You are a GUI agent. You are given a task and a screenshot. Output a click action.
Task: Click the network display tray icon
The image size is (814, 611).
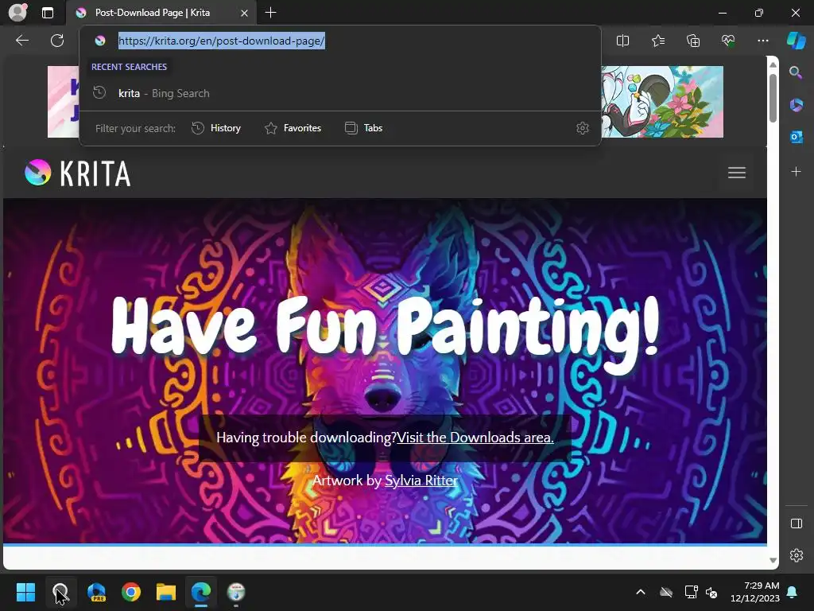(x=691, y=592)
